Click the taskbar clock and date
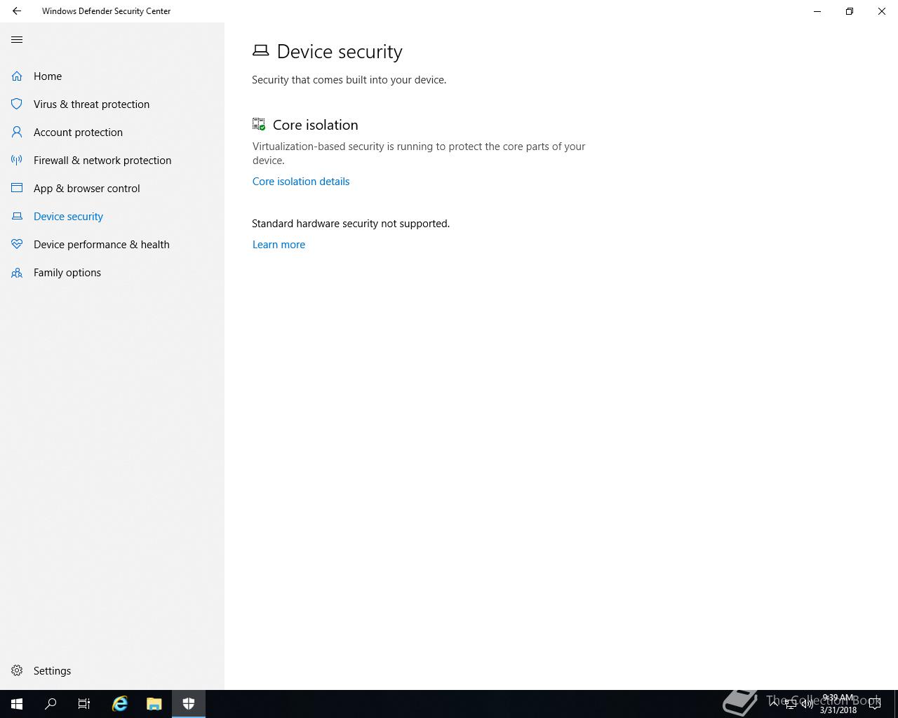Viewport: 898px width, 718px height. [x=838, y=704]
